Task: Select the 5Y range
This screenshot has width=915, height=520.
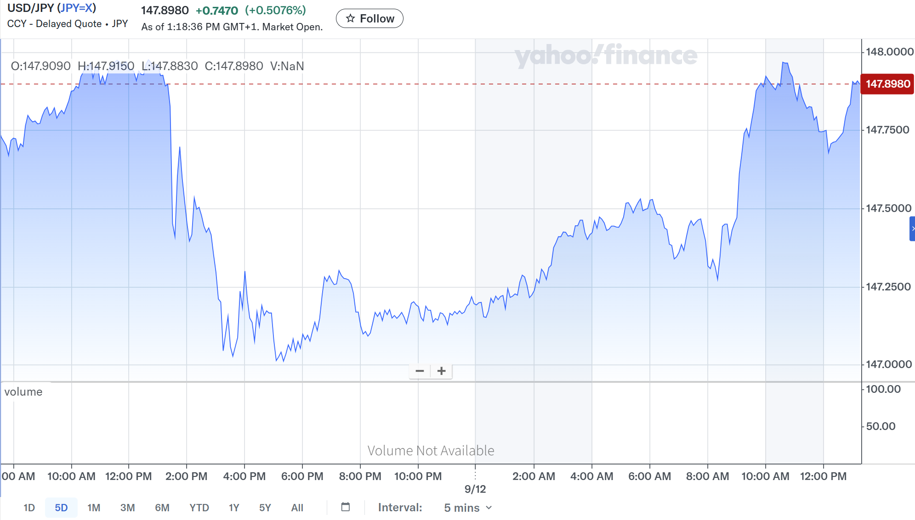Action: point(265,508)
